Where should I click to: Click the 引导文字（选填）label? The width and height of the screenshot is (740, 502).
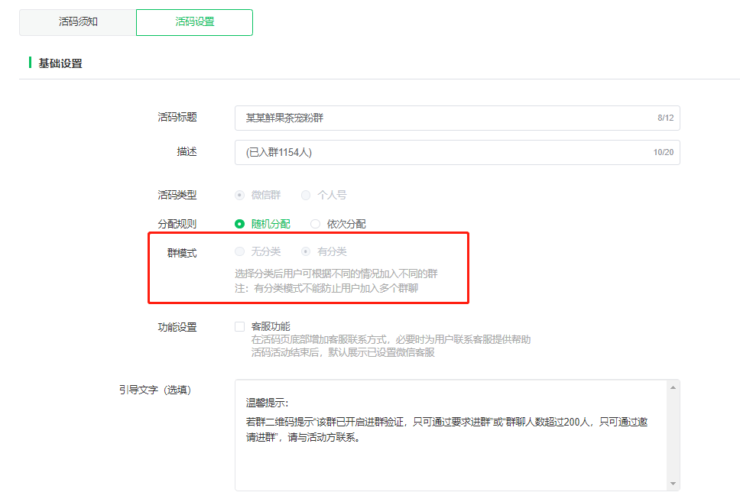(155, 390)
